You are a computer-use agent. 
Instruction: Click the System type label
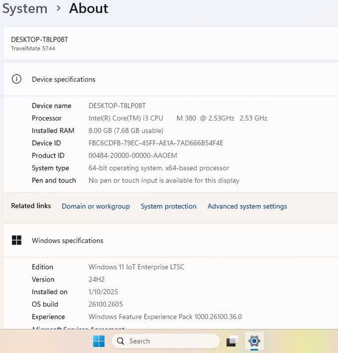tap(50, 168)
